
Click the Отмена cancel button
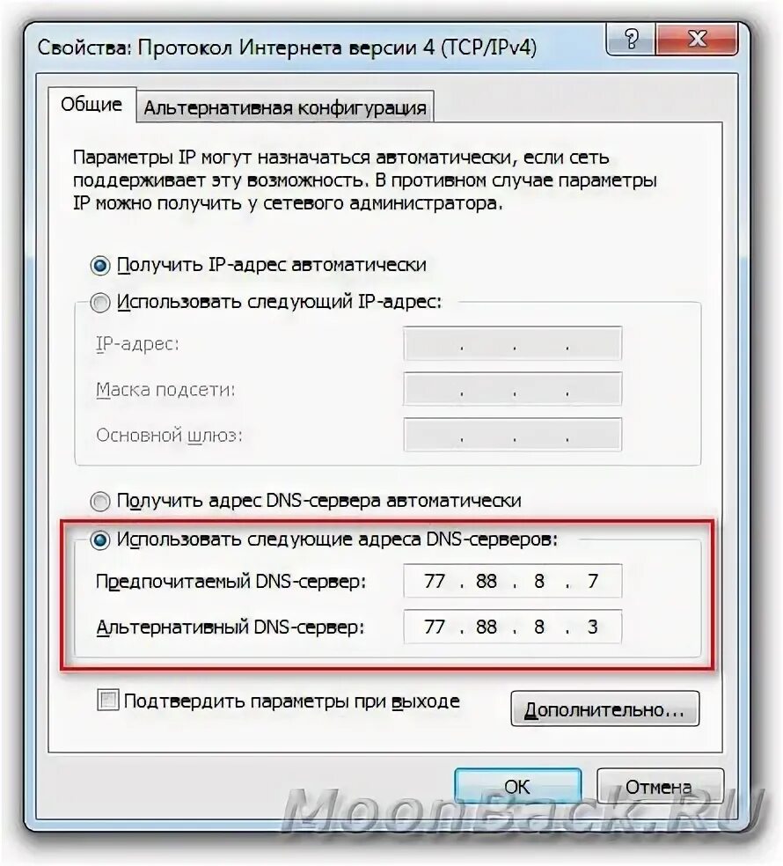(x=659, y=787)
